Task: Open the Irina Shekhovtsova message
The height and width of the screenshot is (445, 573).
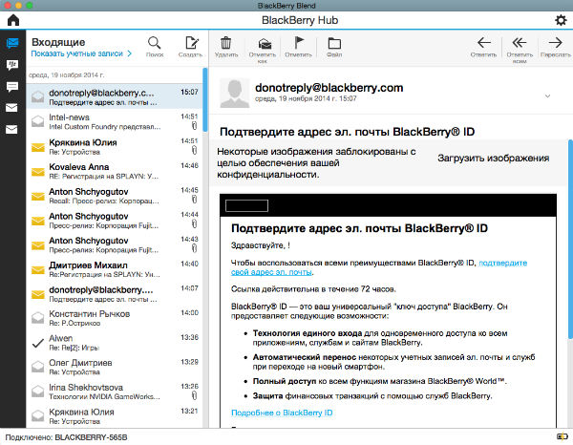Action: point(115,391)
